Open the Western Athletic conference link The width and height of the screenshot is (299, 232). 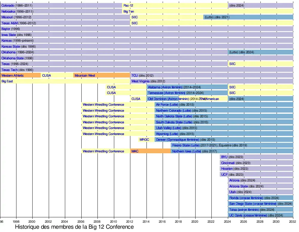tap(13, 75)
